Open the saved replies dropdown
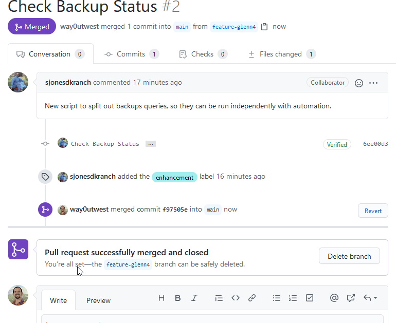This screenshot has height=323, width=396. click(370, 298)
